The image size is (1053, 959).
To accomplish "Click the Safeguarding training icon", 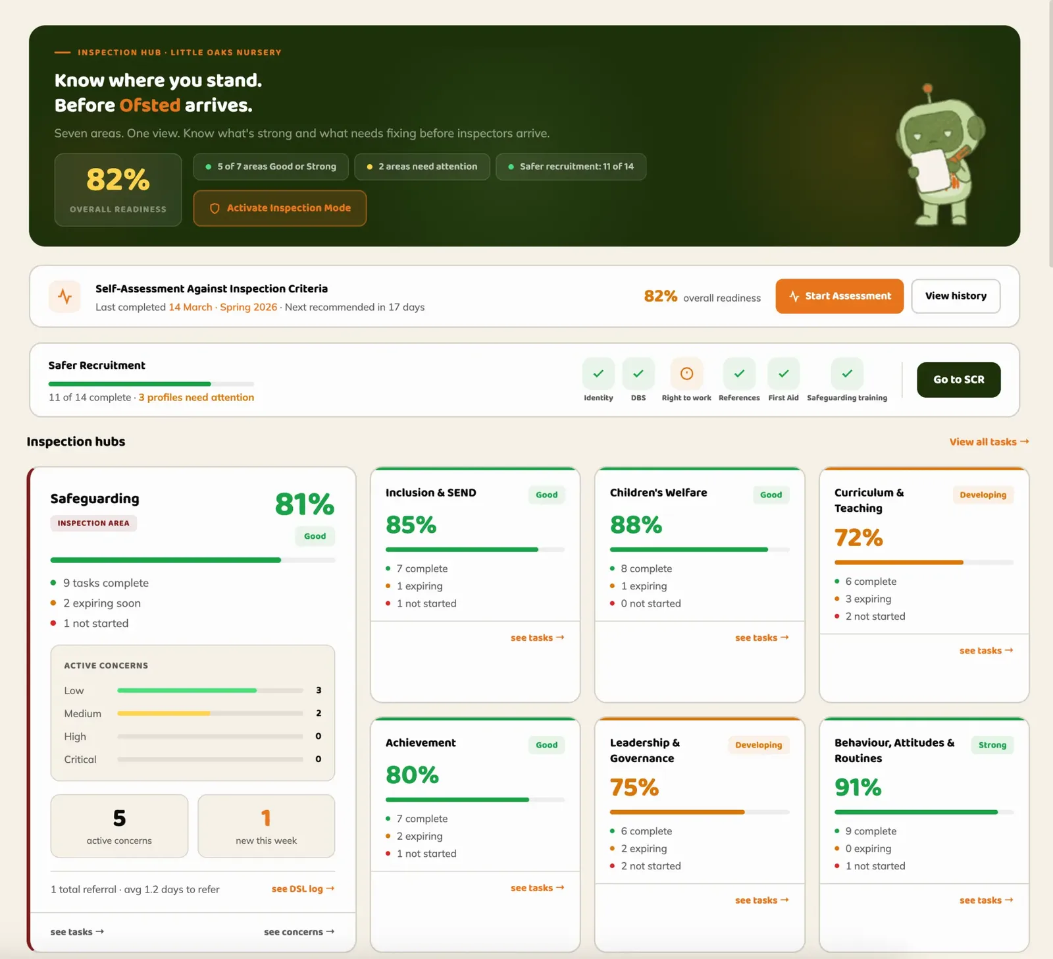I will (847, 373).
